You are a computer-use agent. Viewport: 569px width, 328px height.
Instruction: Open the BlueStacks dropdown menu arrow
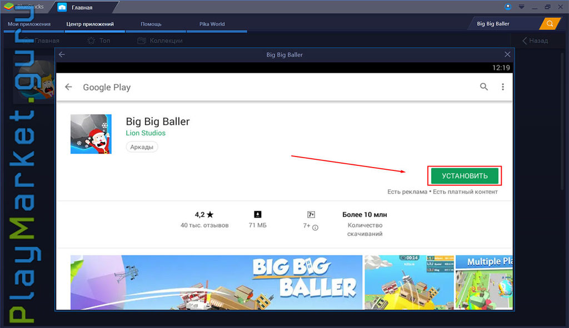521,7
